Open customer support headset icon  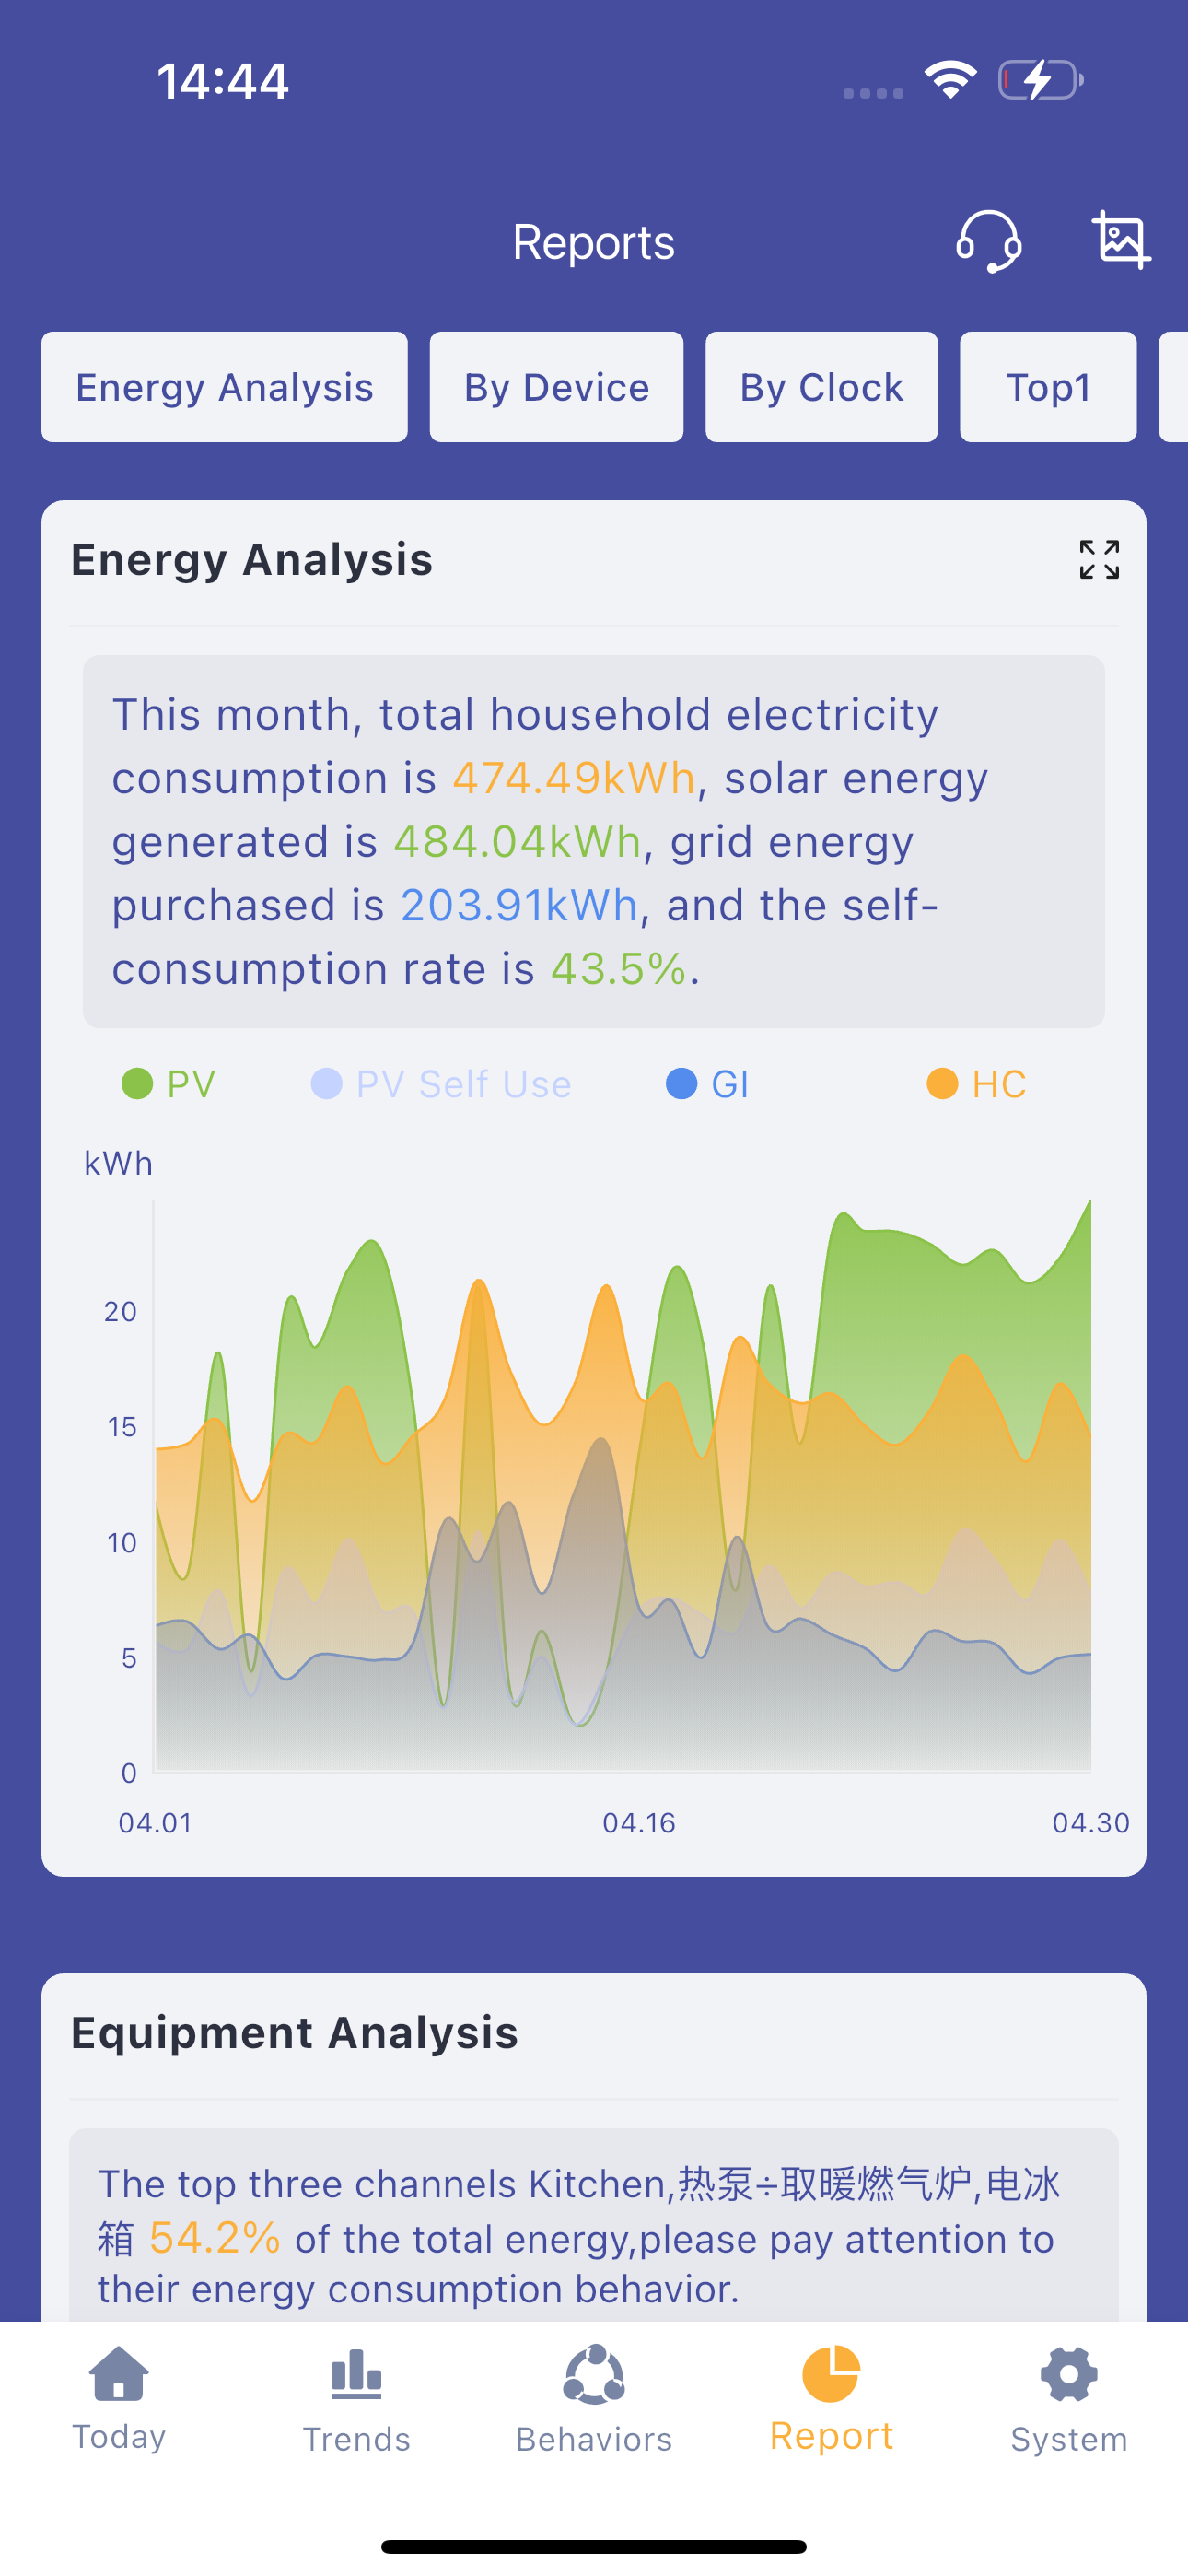point(988,241)
